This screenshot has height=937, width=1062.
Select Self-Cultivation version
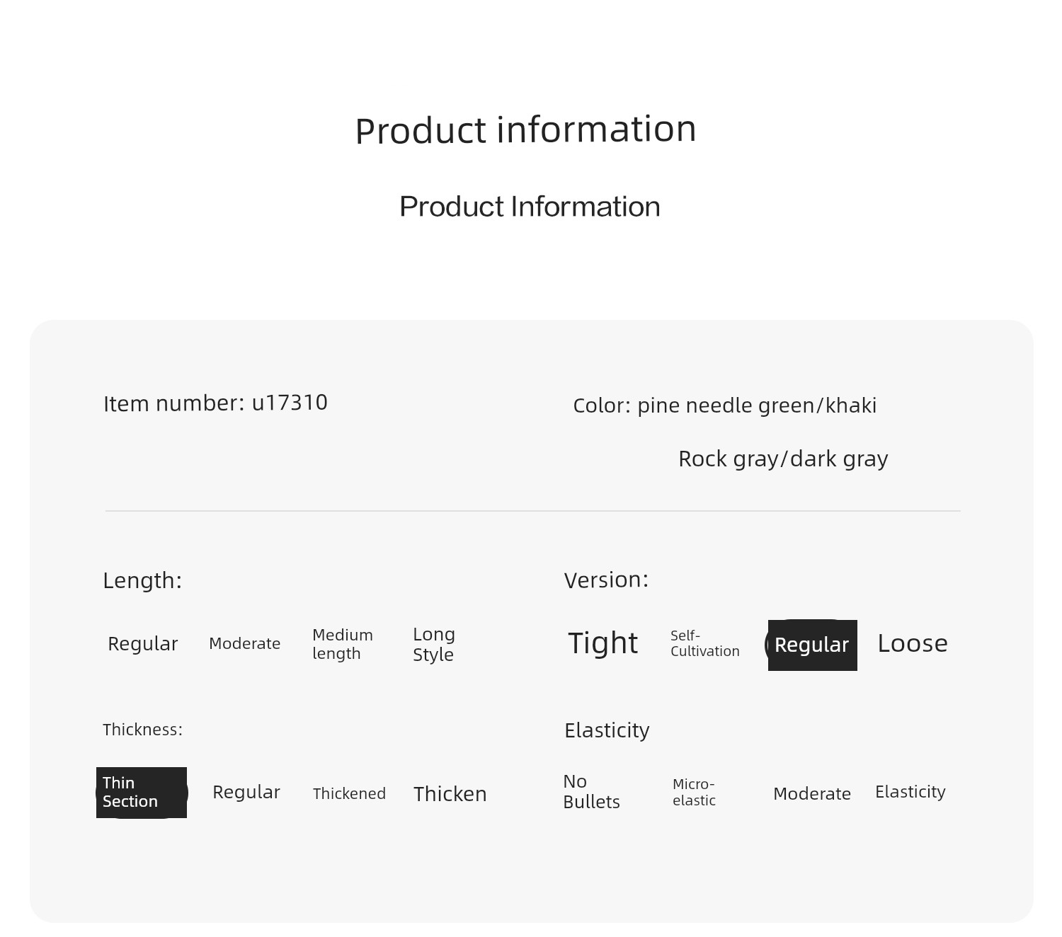(705, 643)
